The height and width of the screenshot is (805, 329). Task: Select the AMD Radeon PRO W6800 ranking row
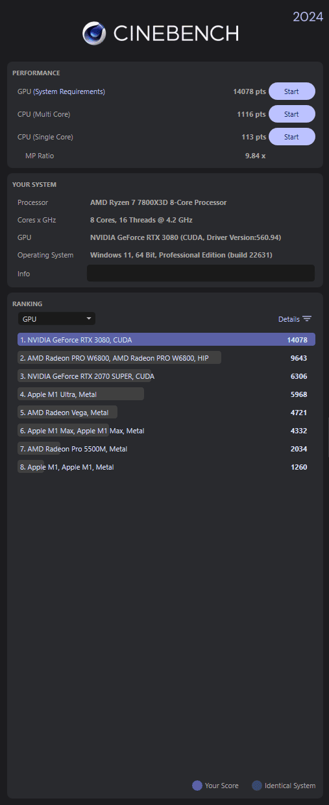(x=166, y=357)
